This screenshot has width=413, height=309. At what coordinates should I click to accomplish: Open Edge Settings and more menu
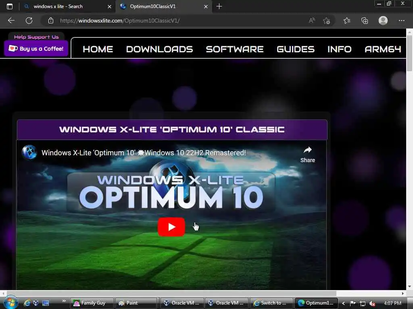(401, 21)
